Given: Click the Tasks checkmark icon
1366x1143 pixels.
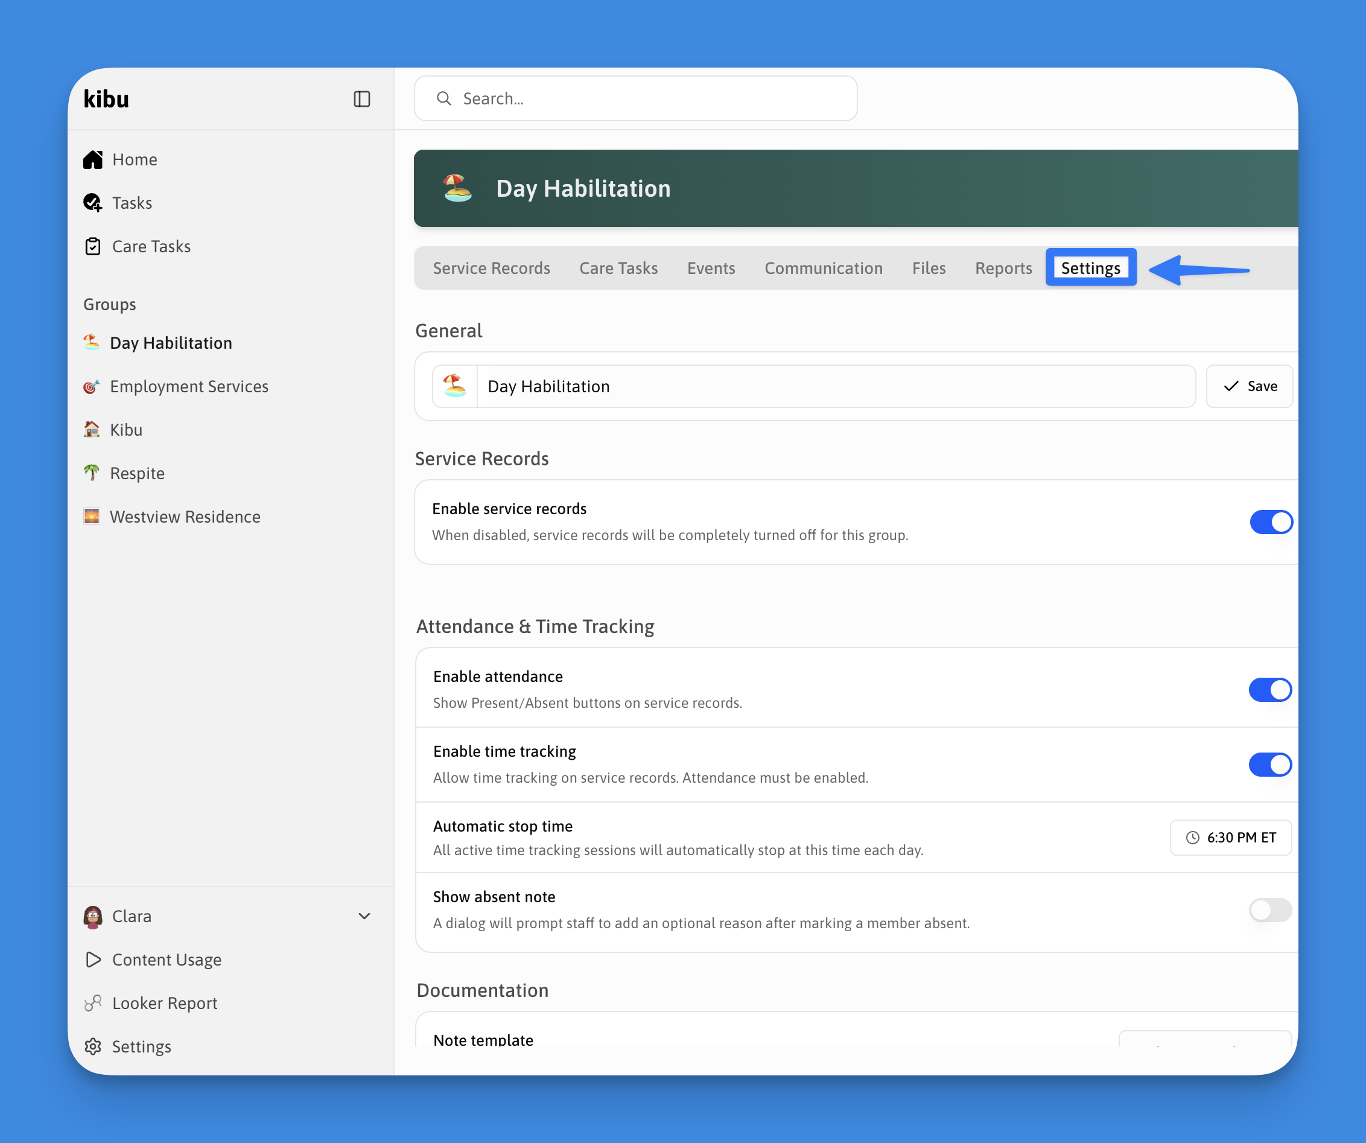Looking at the screenshot, I should [93, 203].
